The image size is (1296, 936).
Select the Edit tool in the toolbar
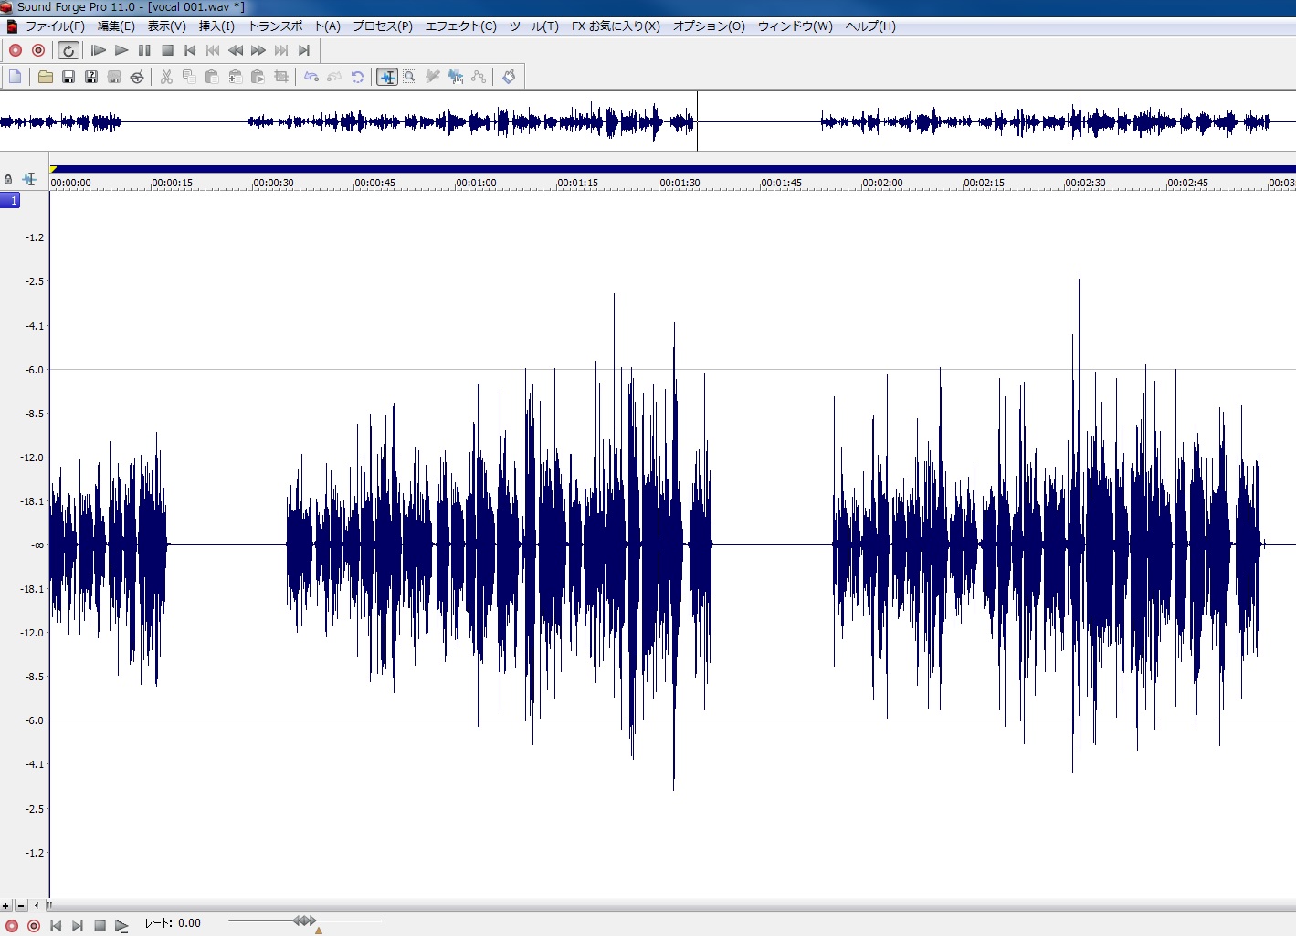[387, 77]
